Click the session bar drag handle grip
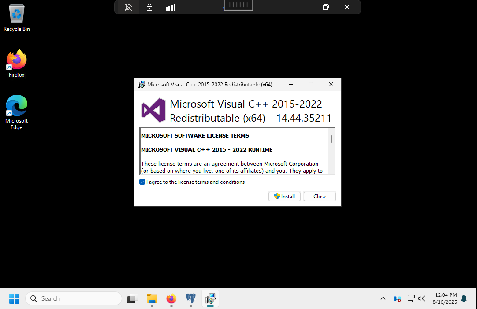 click(x=238, y=5)
